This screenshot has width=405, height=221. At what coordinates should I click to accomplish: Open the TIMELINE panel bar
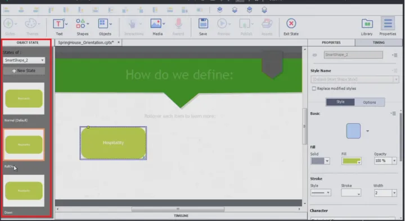click(181, 216)
